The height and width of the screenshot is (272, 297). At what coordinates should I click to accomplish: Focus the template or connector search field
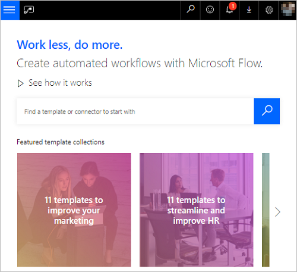135,111
